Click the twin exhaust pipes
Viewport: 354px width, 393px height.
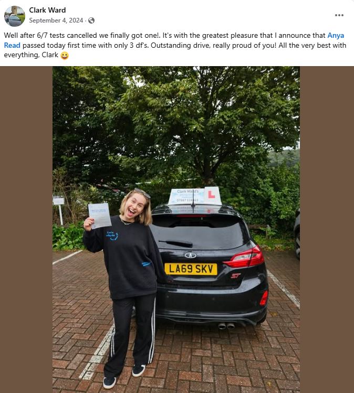226,326
